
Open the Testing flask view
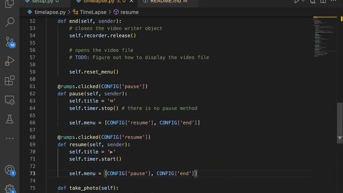click(x=10, y=119)
